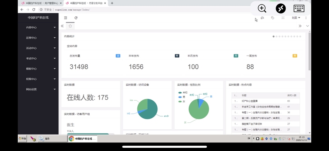Screen dimensions: 329x151
Task: Open the 妇产科公益直播 hot content row
Action: tap(266, 101)
